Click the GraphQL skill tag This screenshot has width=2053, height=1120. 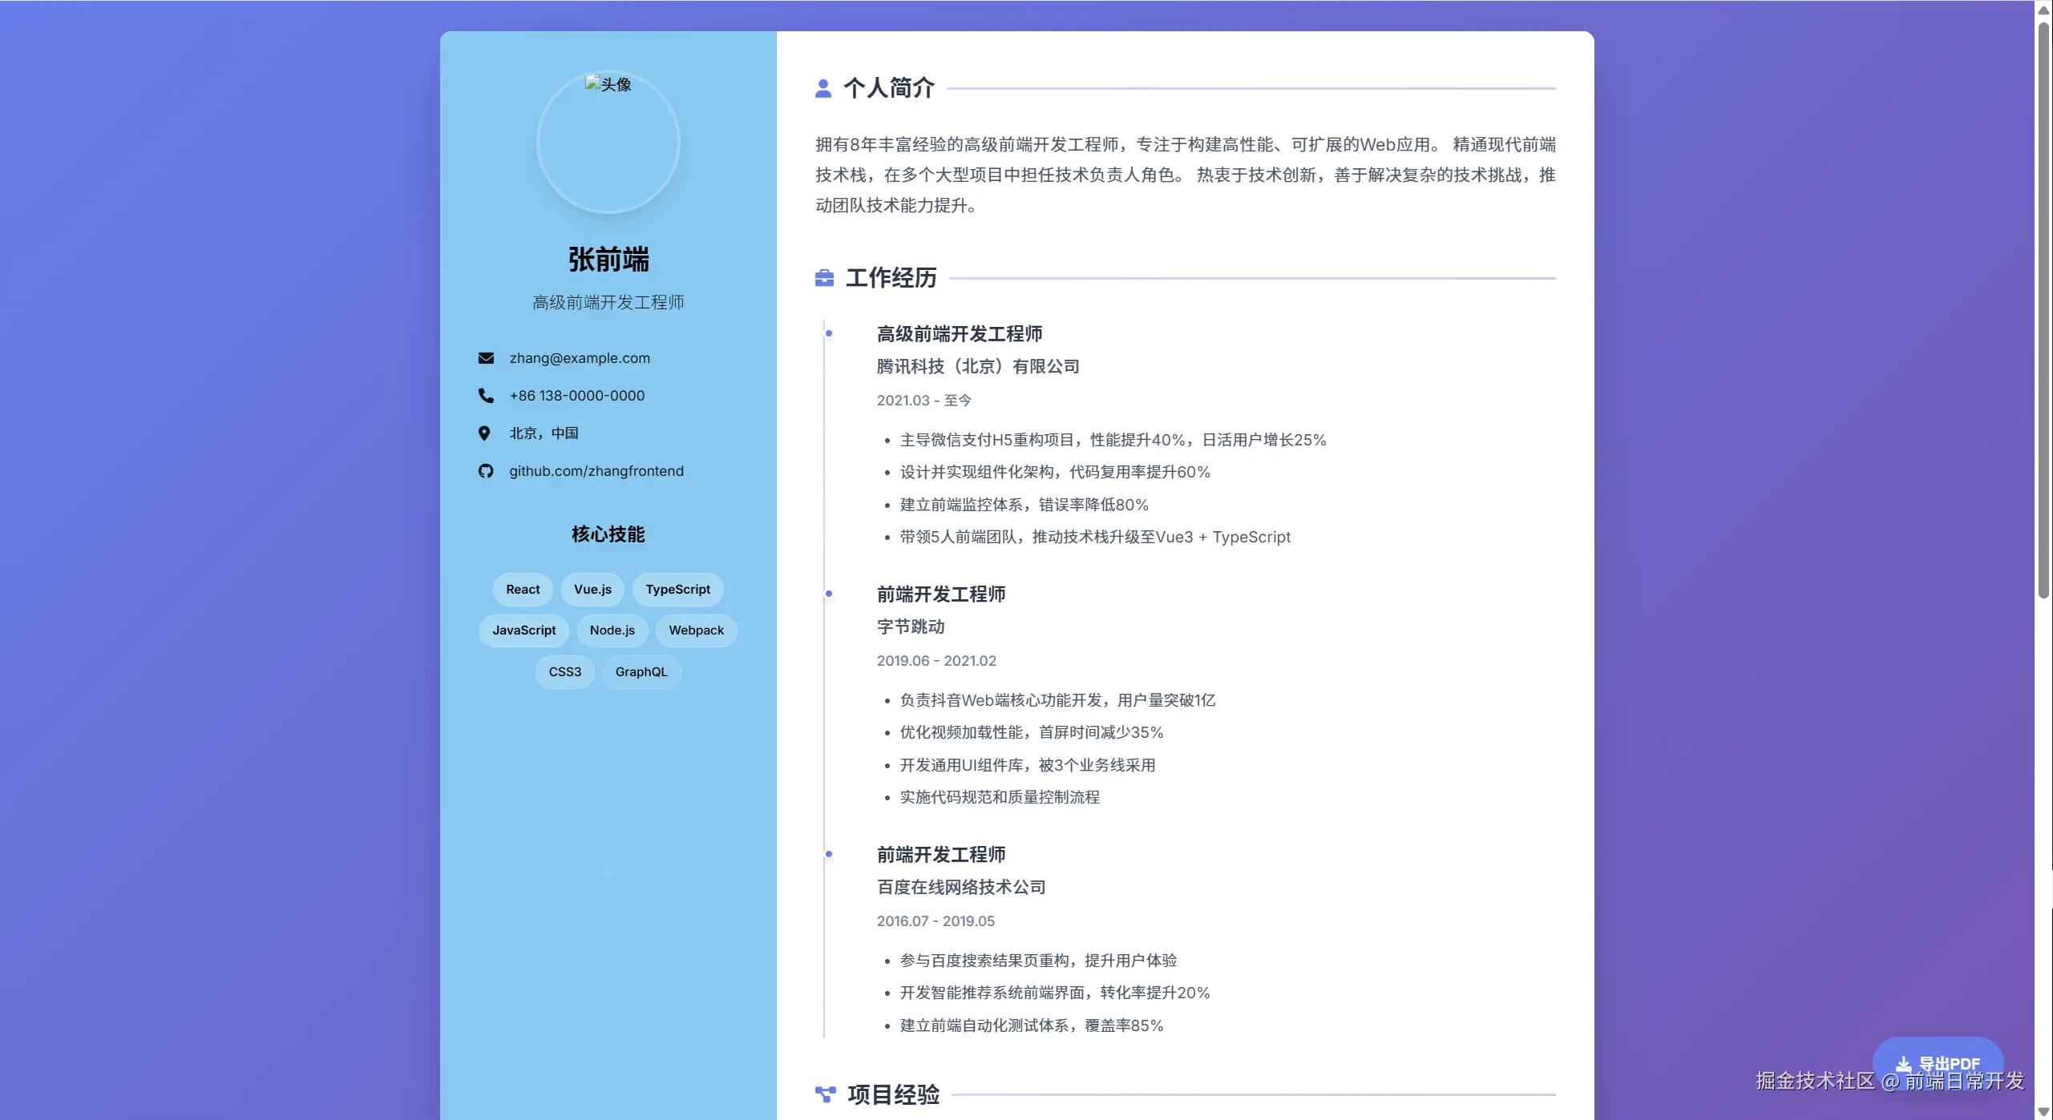[641, 672]
